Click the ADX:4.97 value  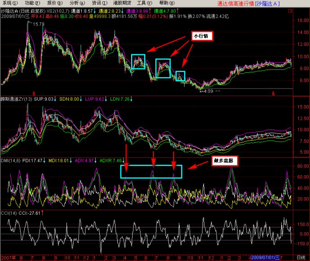click(x=84, y=160)
